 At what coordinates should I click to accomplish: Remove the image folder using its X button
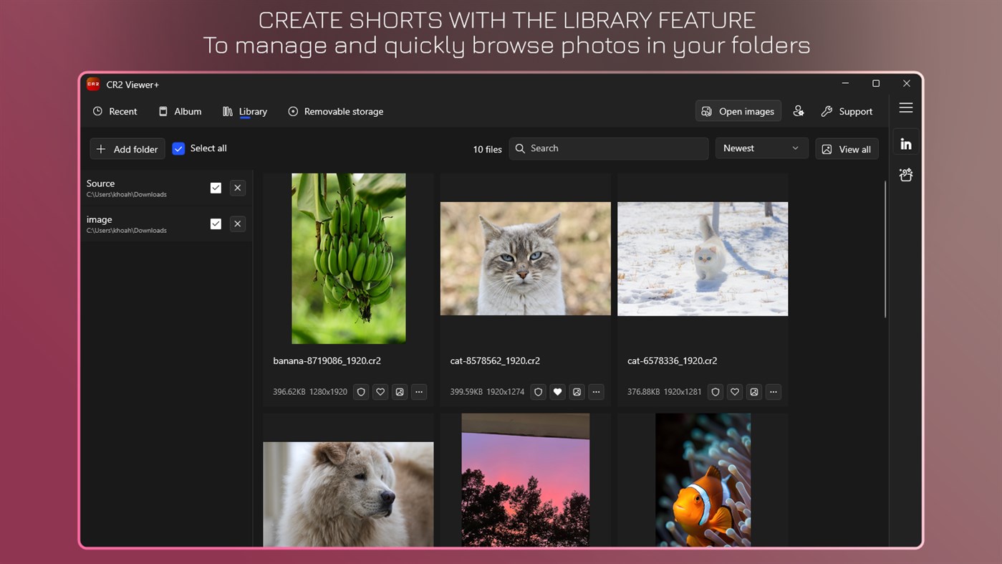[237, 224]
